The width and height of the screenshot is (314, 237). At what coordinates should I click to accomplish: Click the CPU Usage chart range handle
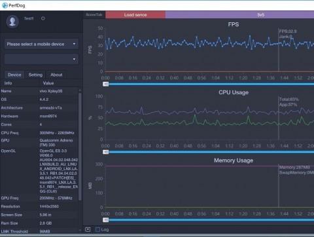click(x=106, y=152)
